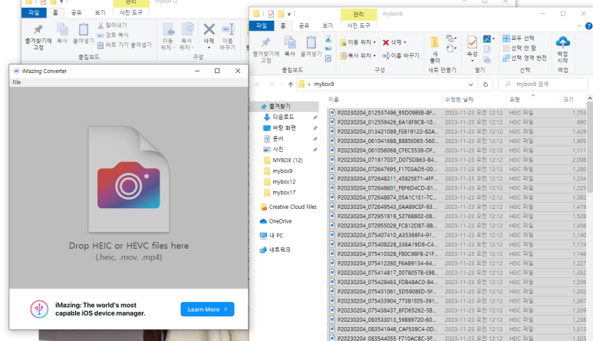Click the 복사 copy icon in mybox9 ribbon
This screenshot has width=593, height=341.
[x=290, y=42]
